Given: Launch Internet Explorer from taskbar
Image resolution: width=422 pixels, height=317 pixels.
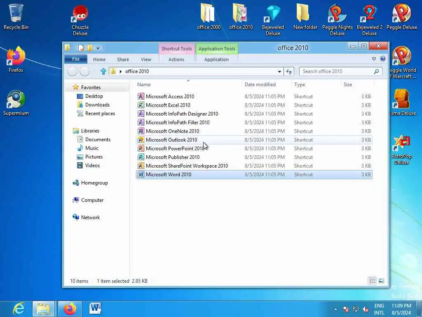Looking at the screenshot, I should [x=18, y=309].
